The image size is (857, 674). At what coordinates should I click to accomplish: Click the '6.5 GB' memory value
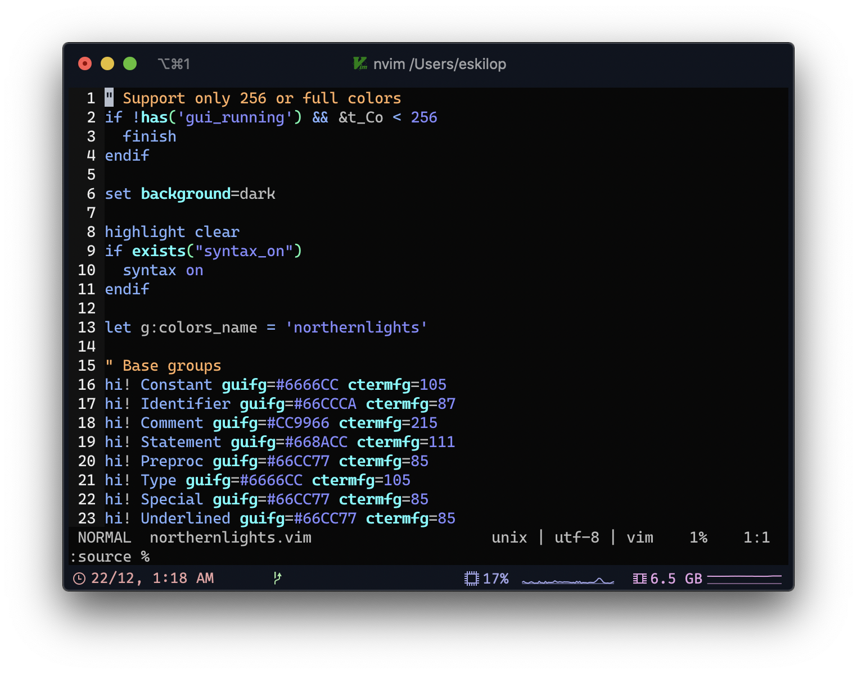(676, 579)
